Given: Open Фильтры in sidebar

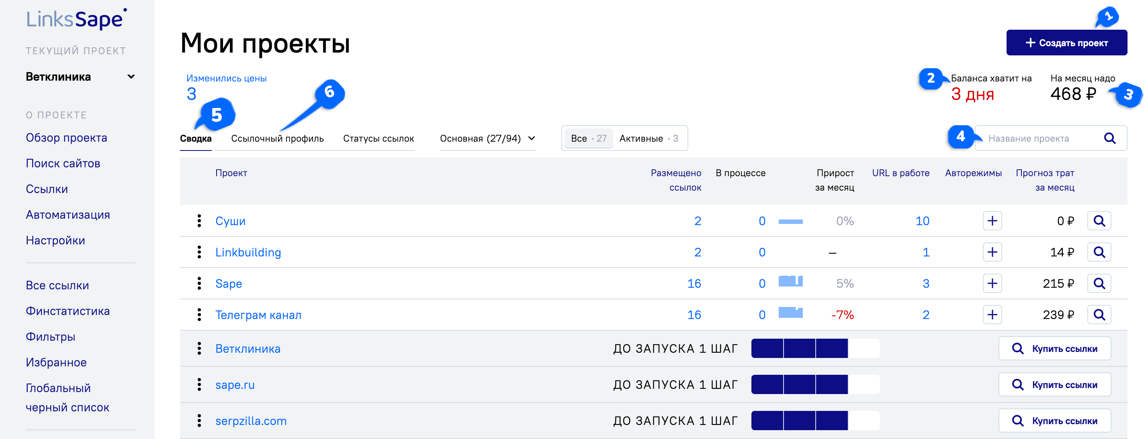Looking at the screenshot, I should tap(50, 337).
